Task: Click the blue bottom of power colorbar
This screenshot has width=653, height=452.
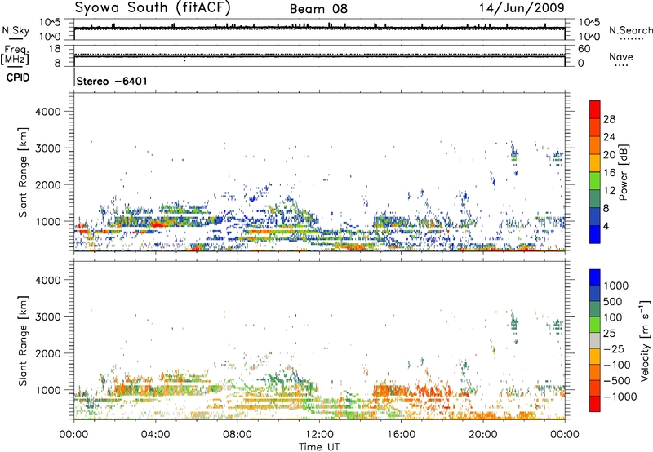Action: point(595,234)
